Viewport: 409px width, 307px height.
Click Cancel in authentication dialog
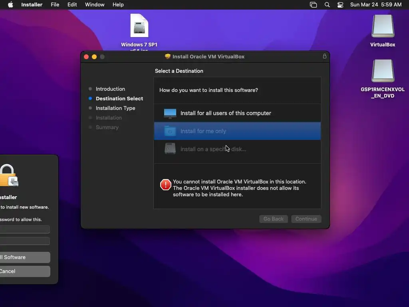(25, 271)
